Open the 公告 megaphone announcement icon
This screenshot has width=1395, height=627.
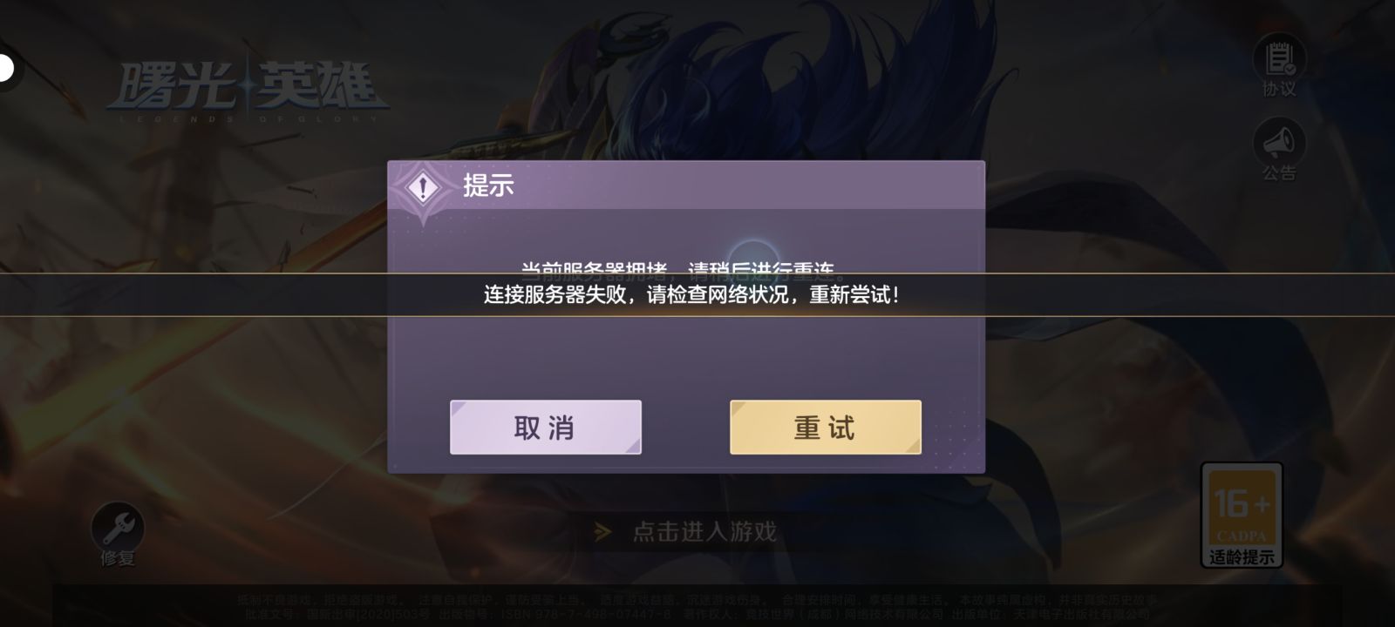click(x=1279, y=142)
